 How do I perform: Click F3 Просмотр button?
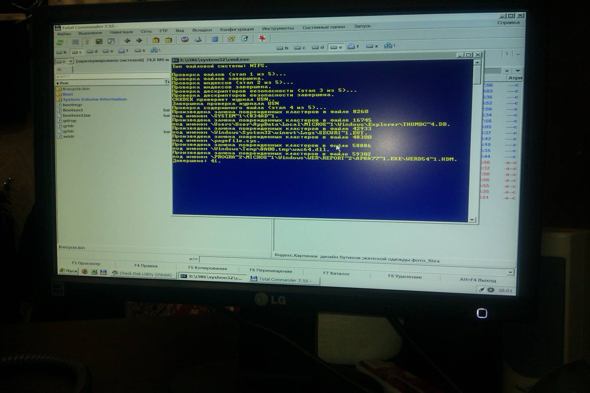pyautogui.click(x=86, y=263)
